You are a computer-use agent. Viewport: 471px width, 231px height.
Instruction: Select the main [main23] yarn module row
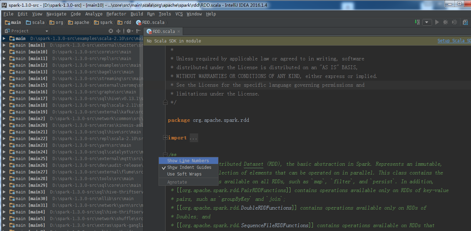72,145
